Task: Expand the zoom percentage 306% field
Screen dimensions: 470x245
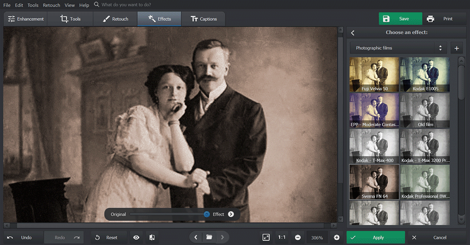Action: (317, 238)
